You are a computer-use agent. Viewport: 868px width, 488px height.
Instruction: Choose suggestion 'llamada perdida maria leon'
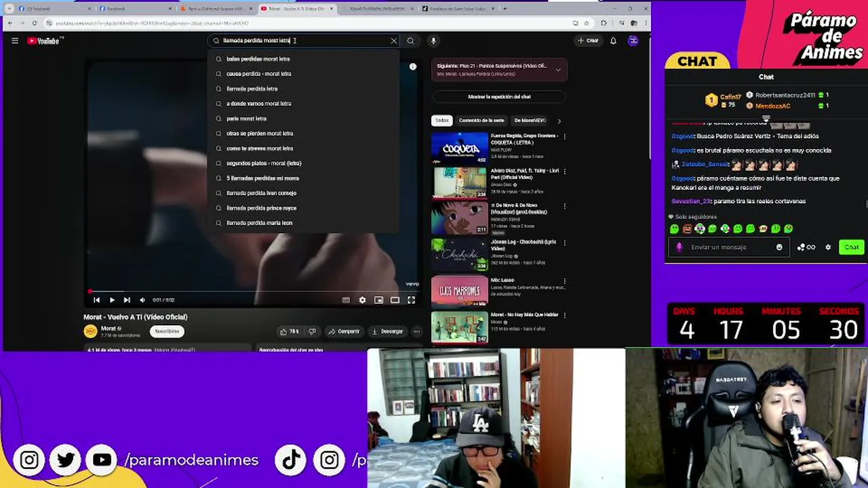[304, 223]
